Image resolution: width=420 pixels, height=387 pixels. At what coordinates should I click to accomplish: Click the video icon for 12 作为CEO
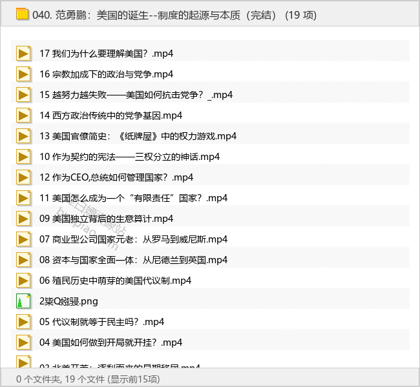[x=23, y=177]
